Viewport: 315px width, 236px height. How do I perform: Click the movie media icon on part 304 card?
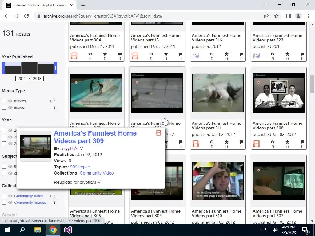pos(74,56)
